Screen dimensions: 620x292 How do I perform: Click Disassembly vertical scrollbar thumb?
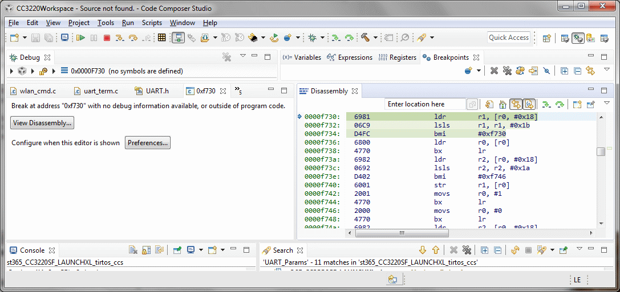coord(601,151)
